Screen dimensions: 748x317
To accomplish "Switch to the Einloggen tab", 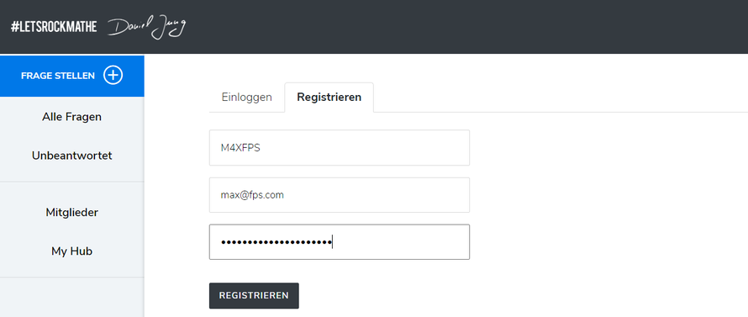I will pyautogui.click(x=246, y=97).
